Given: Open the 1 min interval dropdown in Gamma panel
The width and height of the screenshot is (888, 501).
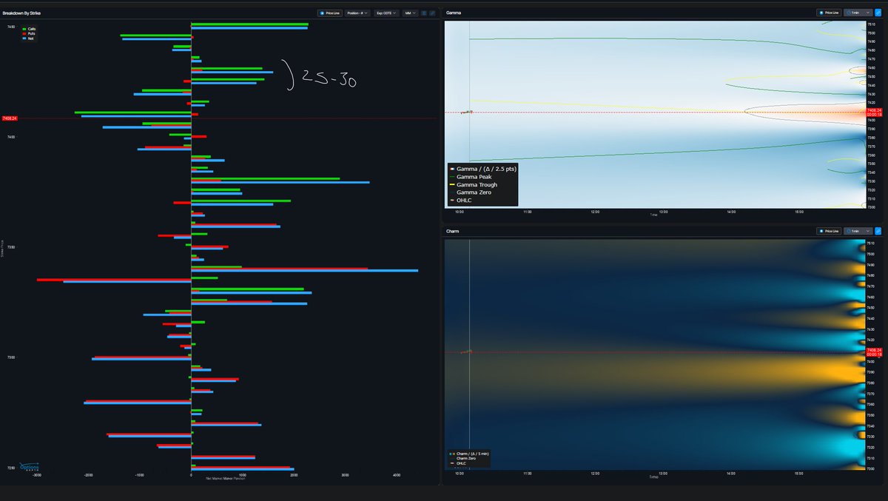Looking at the screenshot, I should (857, 13).
